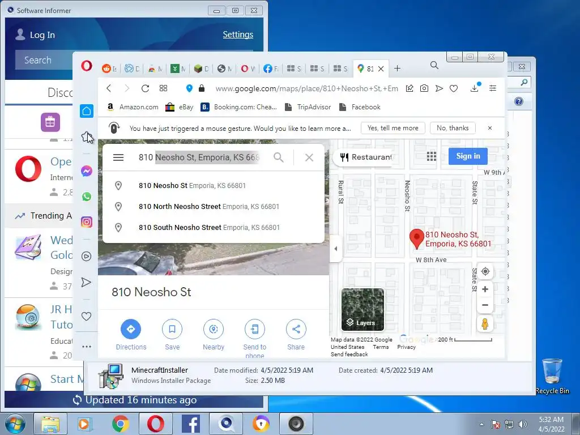Viewport: 580px width, 435px height.
Task: Search tabs with magnifier icon
Action: point(434,66)
